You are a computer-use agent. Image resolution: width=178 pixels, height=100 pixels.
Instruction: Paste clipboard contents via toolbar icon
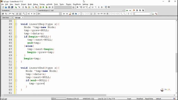pyautogui.click(x=29, y=7)
